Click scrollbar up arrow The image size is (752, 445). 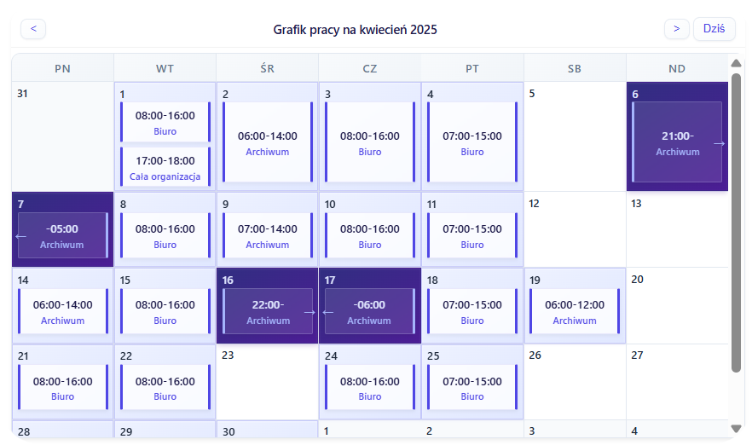(x=736, y=63)
